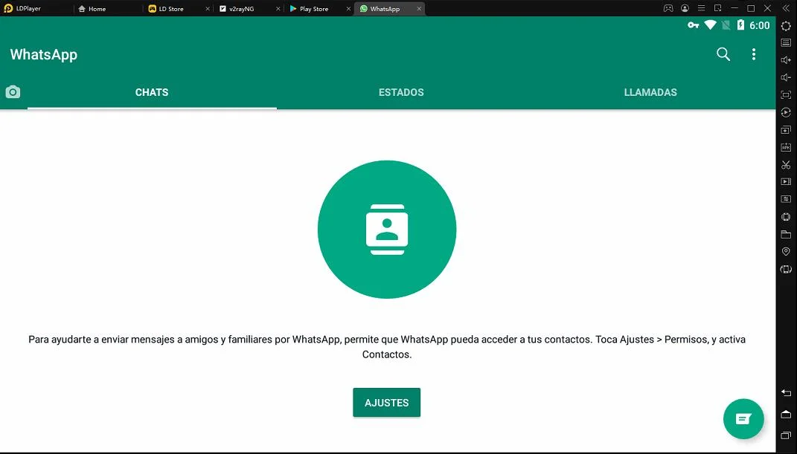Switch to the ESTADOS tab
This screenshot has height=454, width=797.
tap(401, 92)
